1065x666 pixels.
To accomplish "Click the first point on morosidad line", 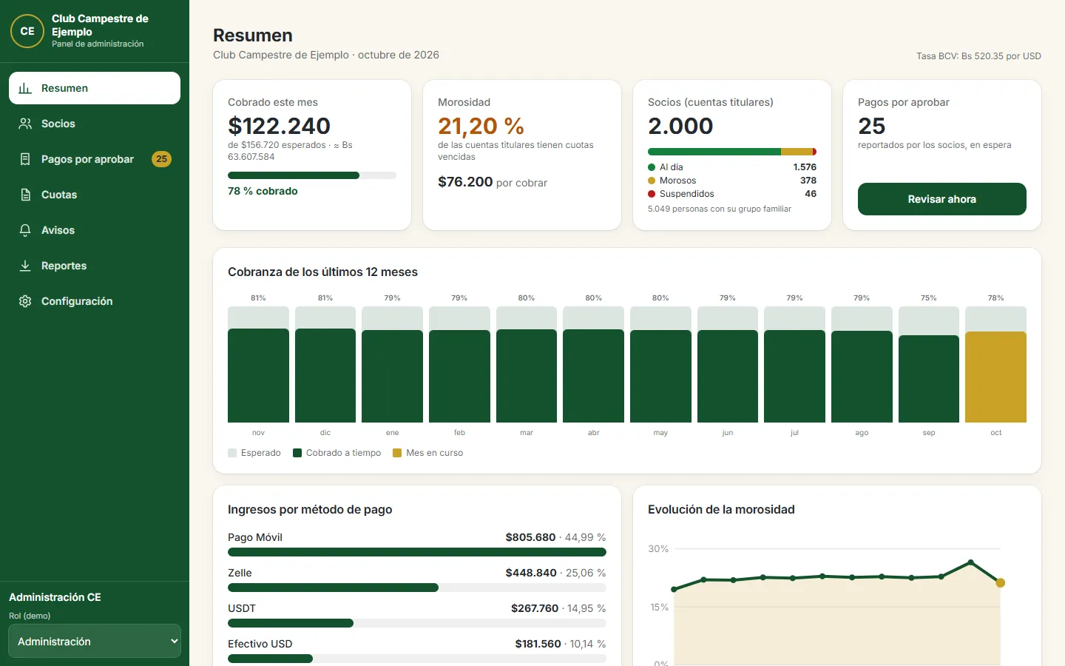I will pos(674,590).
